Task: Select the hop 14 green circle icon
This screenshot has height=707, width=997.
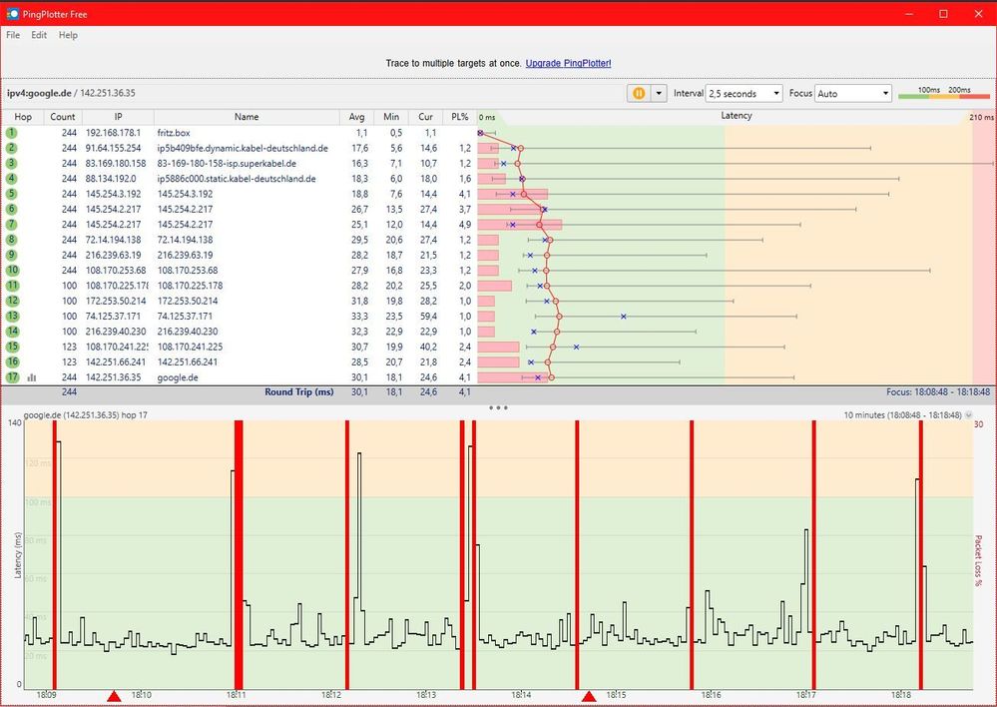Action: [x=12, y=332]
